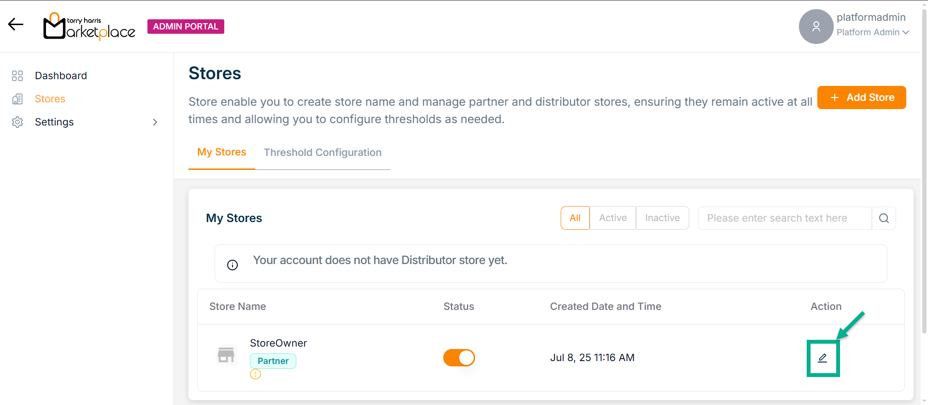Screen dimensions: 928x405
Task: Select the My Stores tab
Action: point(221,152)
